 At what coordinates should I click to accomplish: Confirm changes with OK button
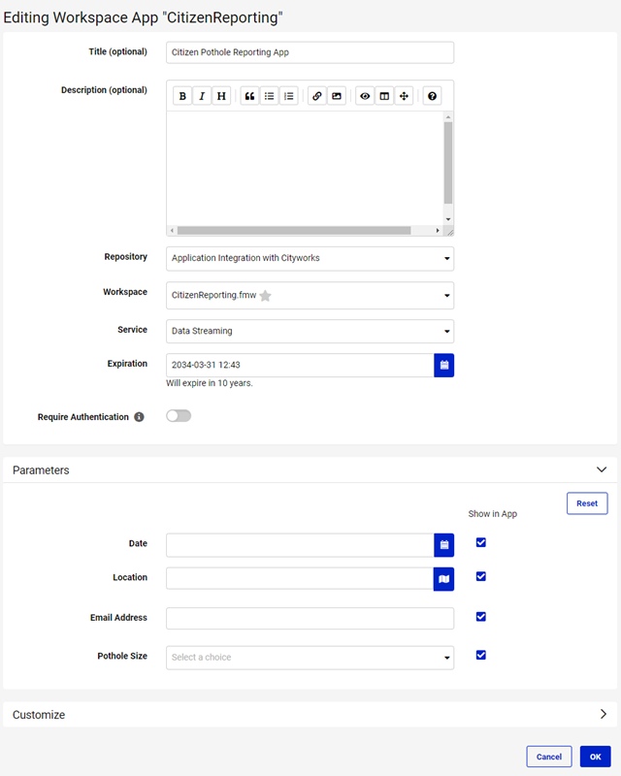tap(596, 757)
